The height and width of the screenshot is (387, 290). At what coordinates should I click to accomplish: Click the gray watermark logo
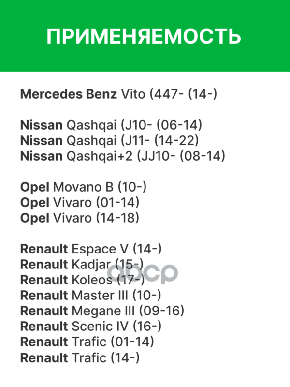(x=143, y=274)
